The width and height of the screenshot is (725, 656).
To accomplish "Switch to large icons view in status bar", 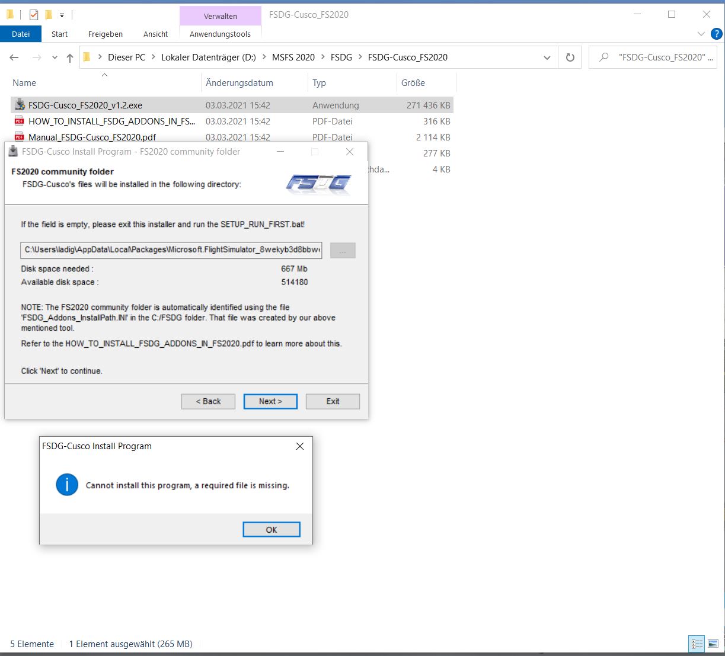I will 713,644.
